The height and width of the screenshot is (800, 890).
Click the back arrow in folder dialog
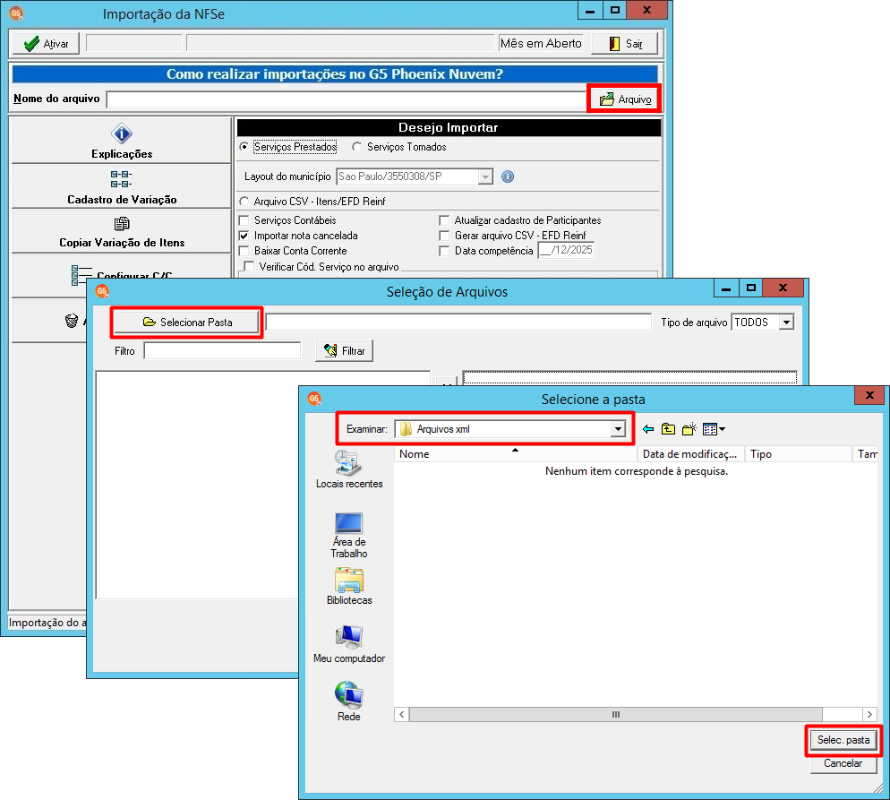[648, 429]
